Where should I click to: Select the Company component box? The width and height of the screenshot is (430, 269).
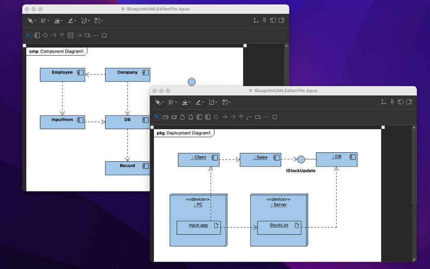pos(128,75)
